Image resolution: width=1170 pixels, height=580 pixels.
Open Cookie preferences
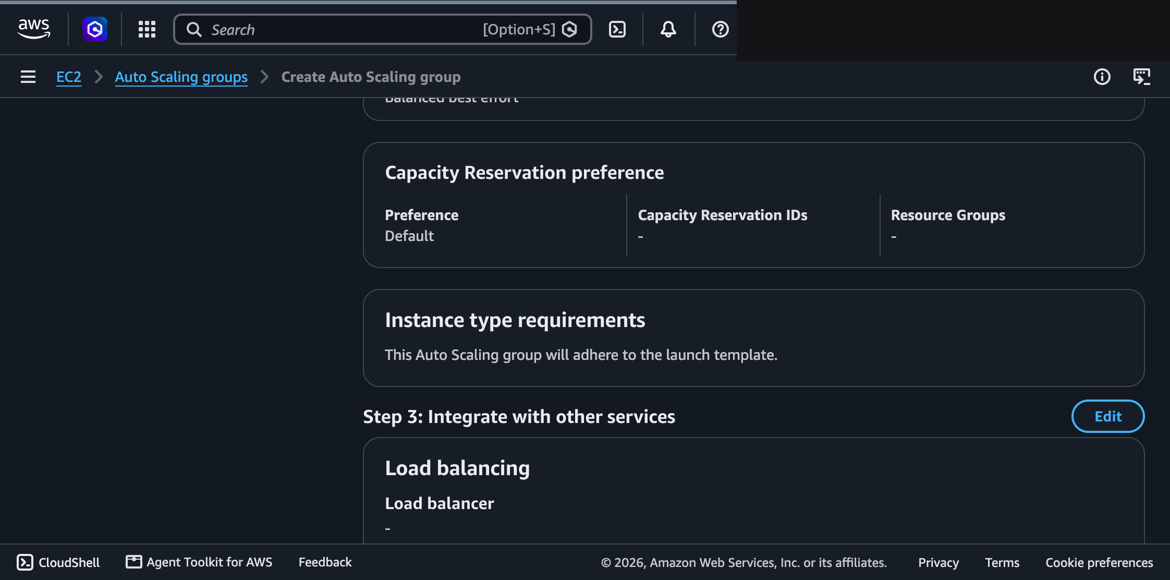pyautogui.click(x=1099, y=562)
